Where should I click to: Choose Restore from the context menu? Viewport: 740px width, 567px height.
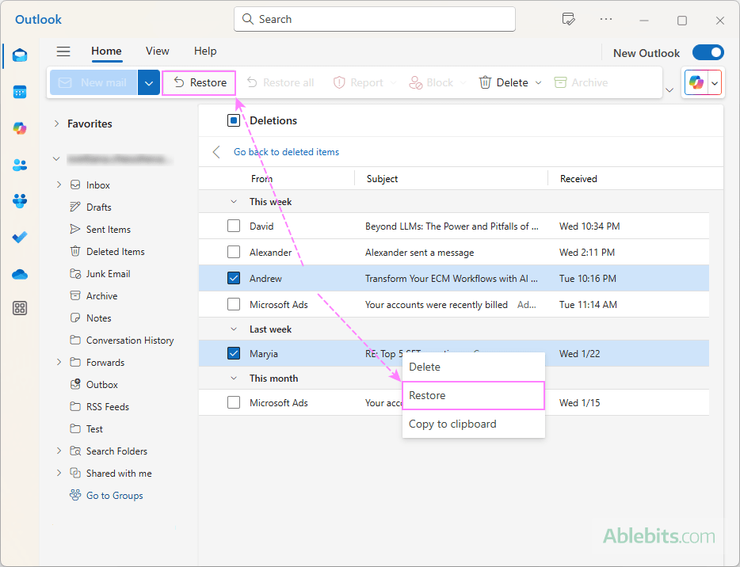pos(473,395)
